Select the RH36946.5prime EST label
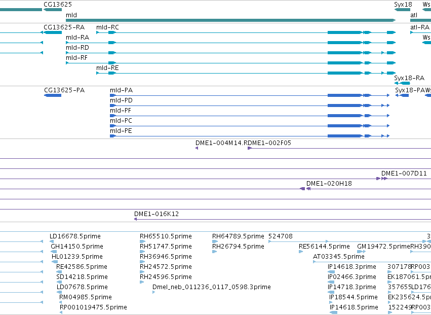 tap(166, 257)
